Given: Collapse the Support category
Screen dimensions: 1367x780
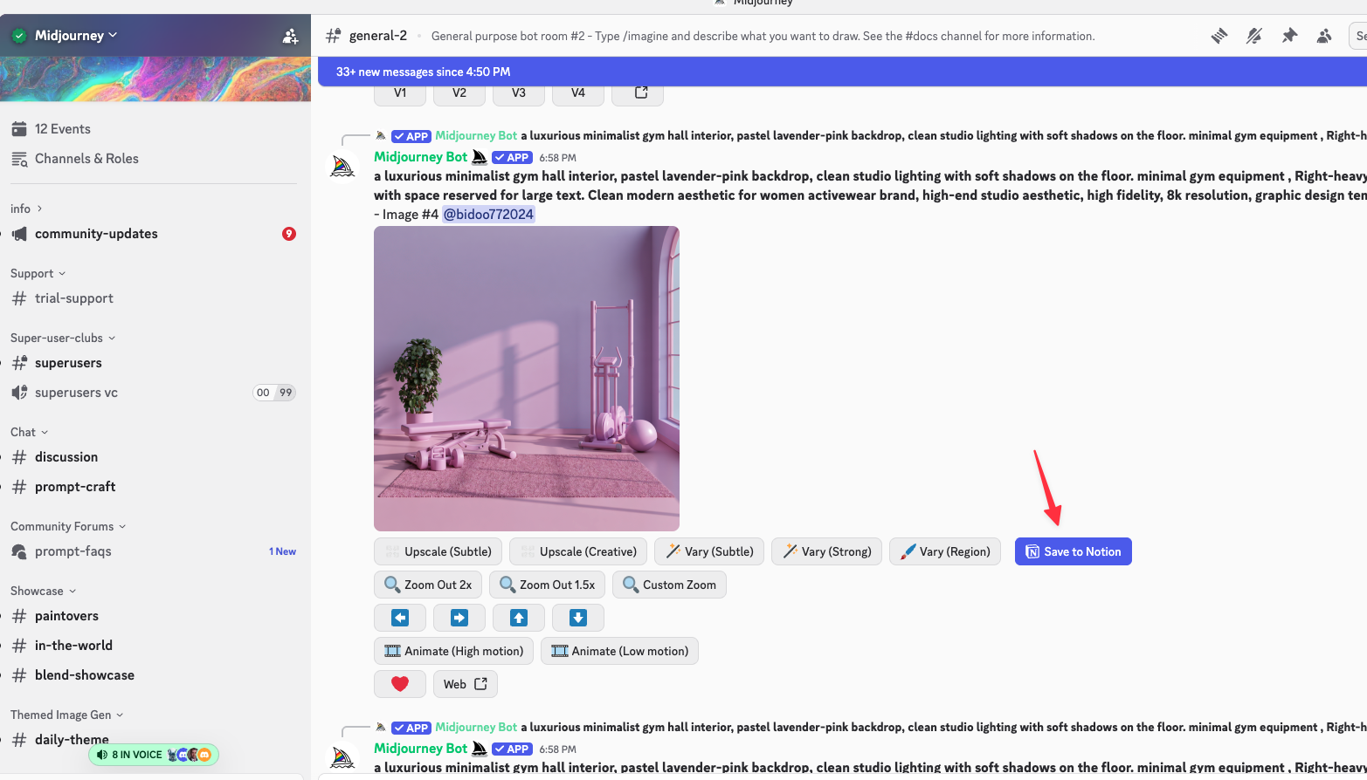Looking at the screenshot, I should 38,273.
